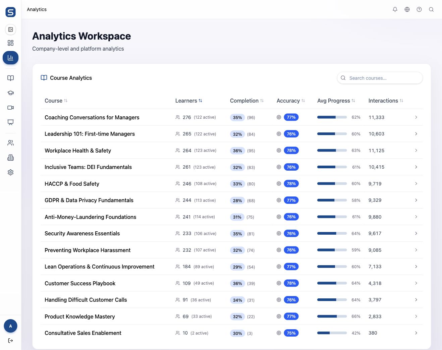Screen dimensions: 442x350
Task: Click learners icon in Customer Success Playbook row
Action: coord(178,283)
